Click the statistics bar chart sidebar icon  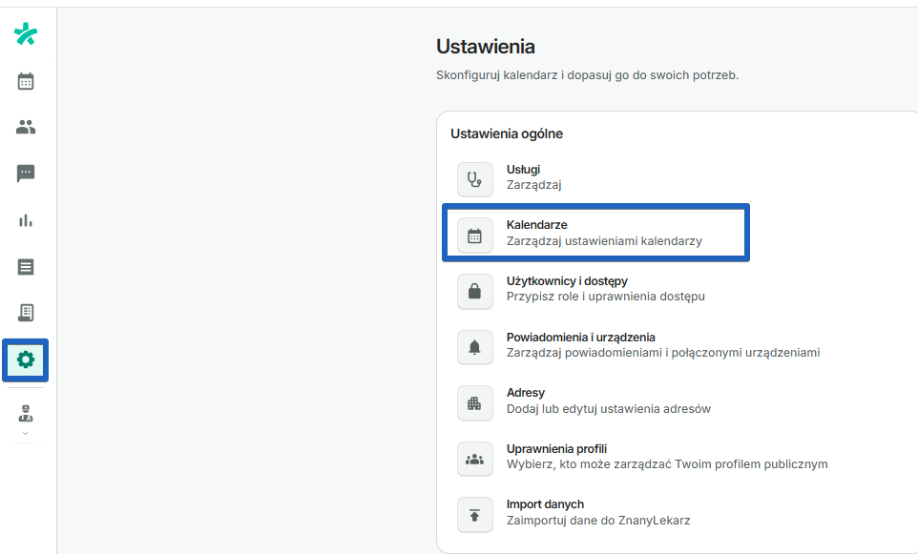[x=25, y=219]
